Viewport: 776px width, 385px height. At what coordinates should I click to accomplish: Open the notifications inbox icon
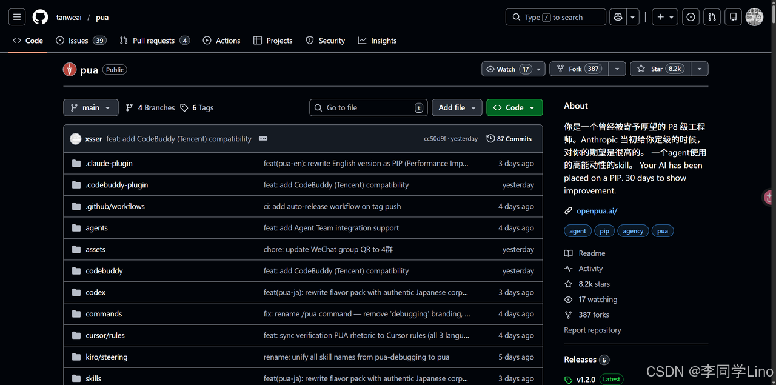click(734, 17)
